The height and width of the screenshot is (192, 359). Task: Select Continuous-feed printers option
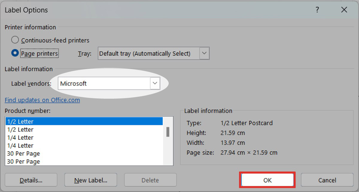15,40
